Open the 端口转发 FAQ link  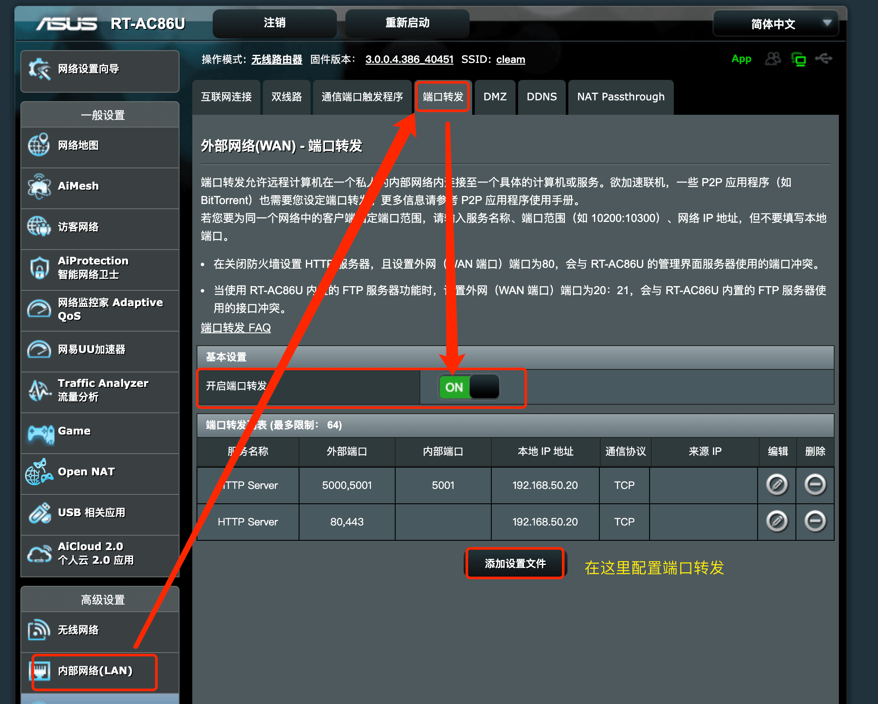click(236, 328)
